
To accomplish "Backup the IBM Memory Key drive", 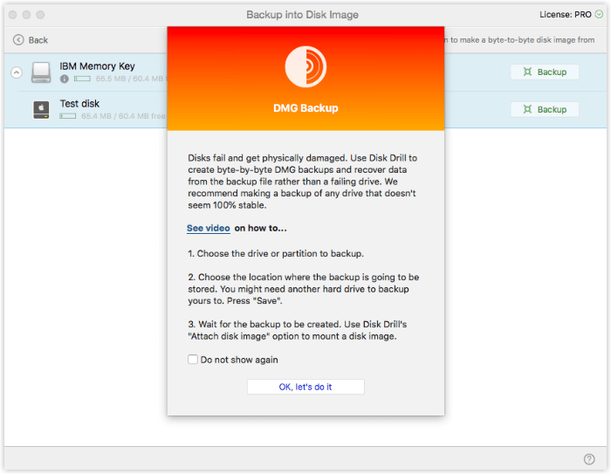I will [545, 72].
